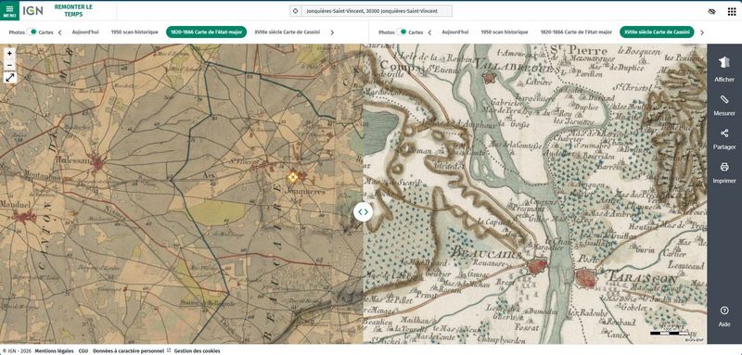Zoom out with the minus button
742x355 pixels.
(x=10, y=65)
